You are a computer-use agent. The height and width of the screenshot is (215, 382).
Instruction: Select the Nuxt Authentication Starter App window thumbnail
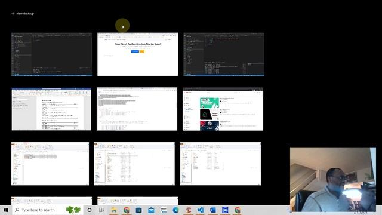[x=138, y=54]
